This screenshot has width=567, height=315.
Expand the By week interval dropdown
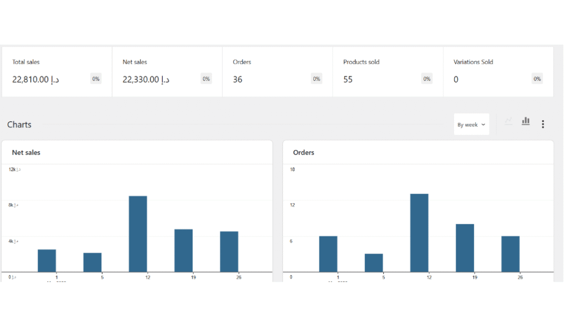tap(471, 125)
